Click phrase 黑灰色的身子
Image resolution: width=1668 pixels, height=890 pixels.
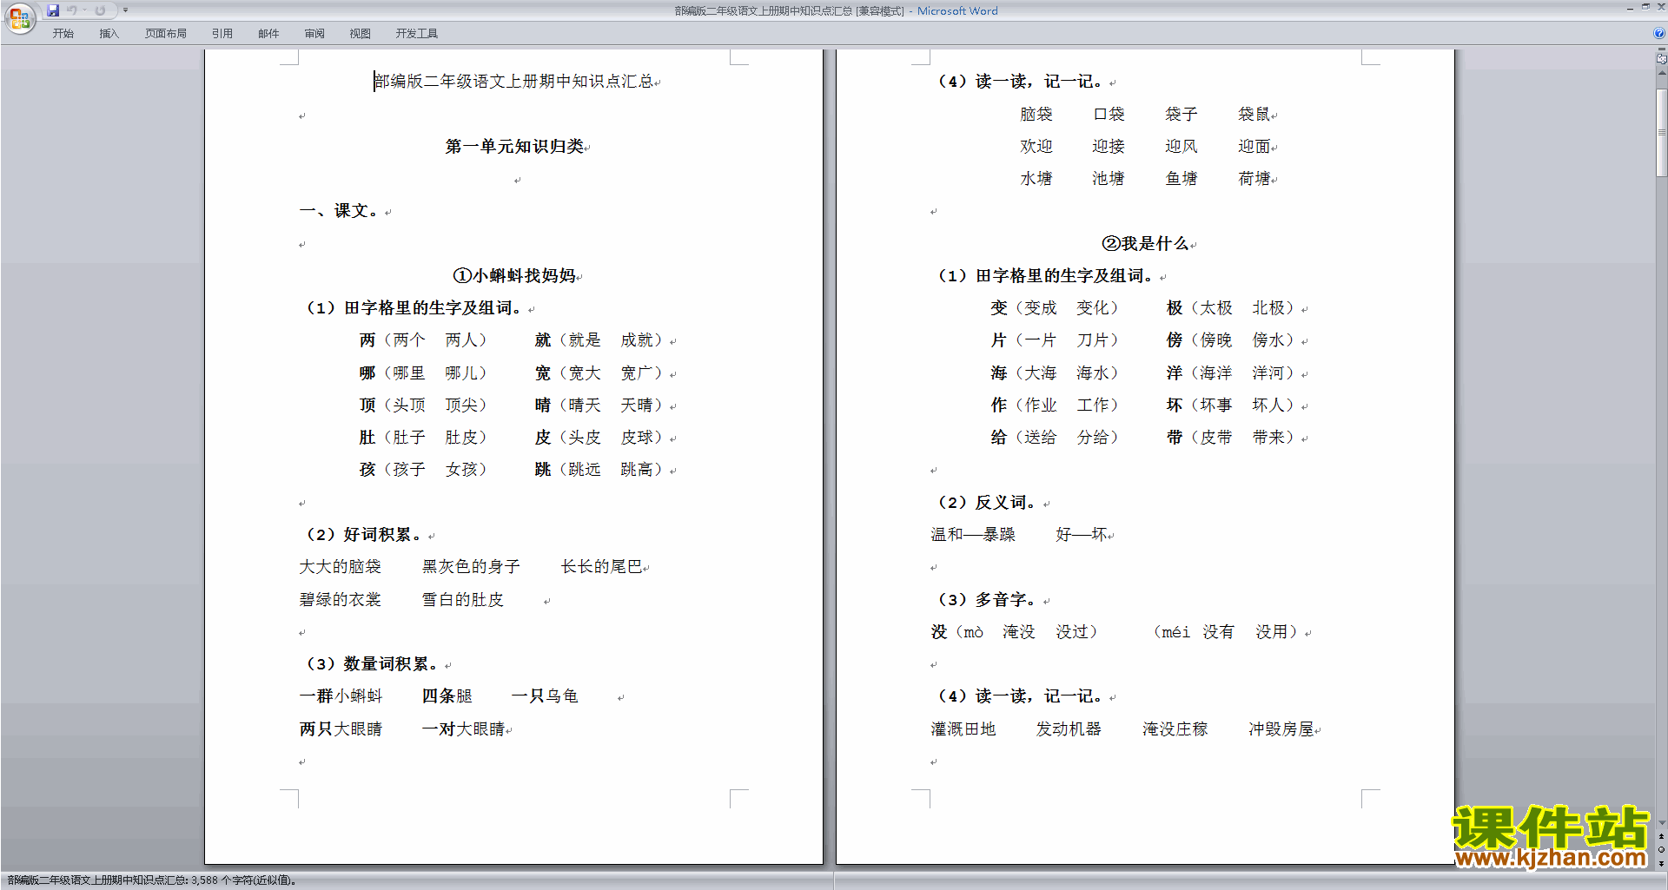tap(471, 567)
